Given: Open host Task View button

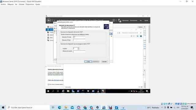Looking at the screenshot, I should [x=53, y=107].
